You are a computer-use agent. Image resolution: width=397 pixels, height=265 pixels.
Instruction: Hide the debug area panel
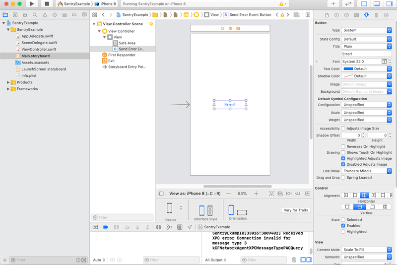coord(377,4)
